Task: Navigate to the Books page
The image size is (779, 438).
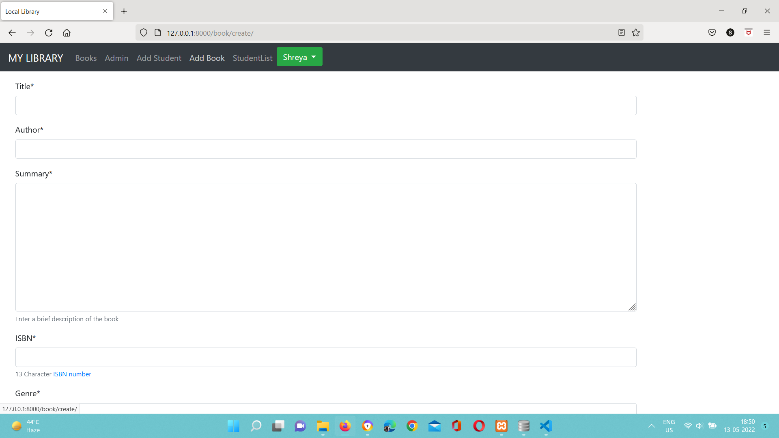Action: [x=86, y=58]
